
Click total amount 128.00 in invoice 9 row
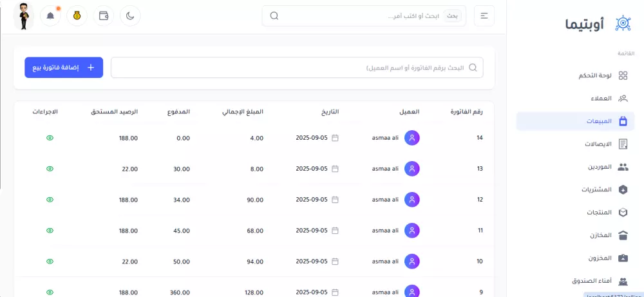point(253,292)
